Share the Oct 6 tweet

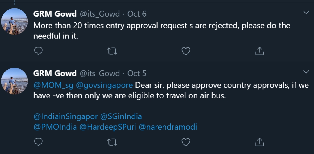[x=260, y=51]
